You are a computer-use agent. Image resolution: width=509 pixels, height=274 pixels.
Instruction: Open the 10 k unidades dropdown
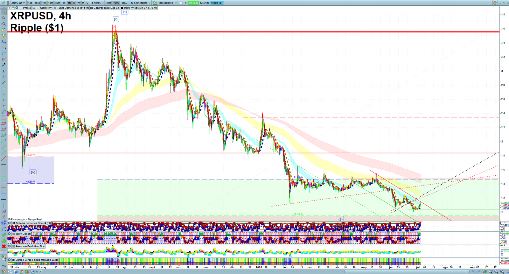pos(140,3)
